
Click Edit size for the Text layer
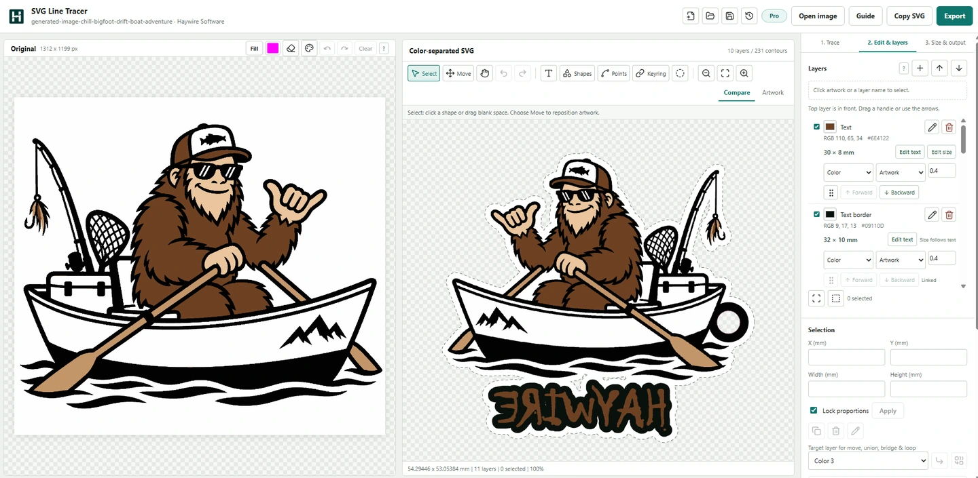point(941,152)
